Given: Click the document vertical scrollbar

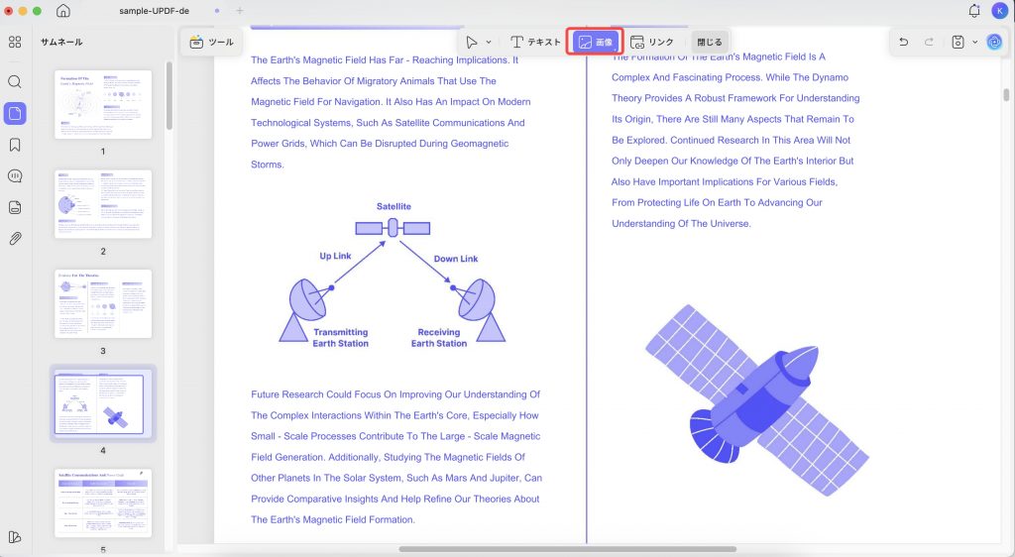Looking at the screenshot, I should click(x=1006, y=94).
